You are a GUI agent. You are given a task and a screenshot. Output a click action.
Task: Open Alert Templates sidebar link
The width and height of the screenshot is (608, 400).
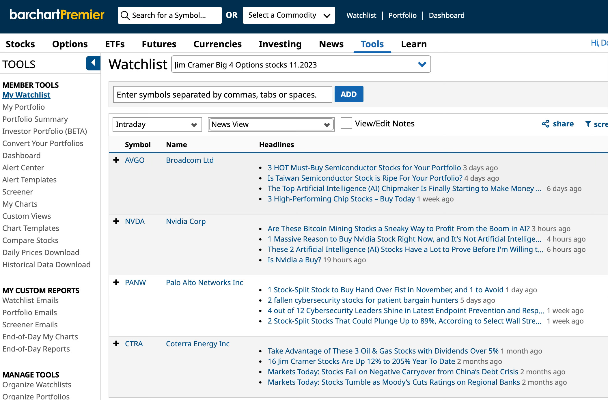[x=29, y=180]
